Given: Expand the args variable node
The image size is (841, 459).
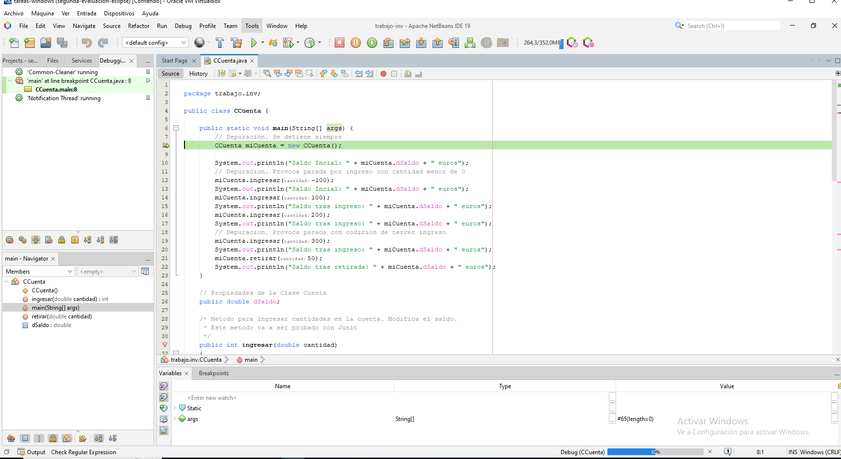Looking at the screenshot, I should 175,419.
